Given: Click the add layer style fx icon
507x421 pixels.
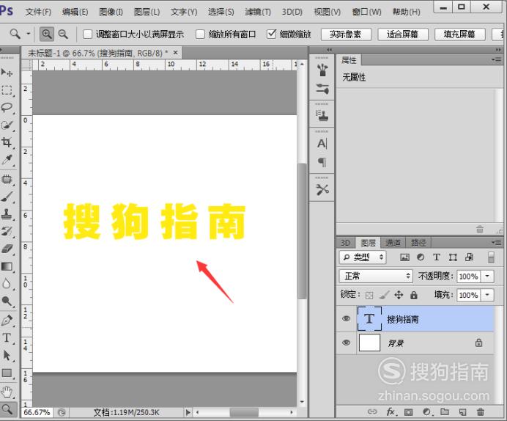Looking at the screenshot, I should click(x=391, y=411).
